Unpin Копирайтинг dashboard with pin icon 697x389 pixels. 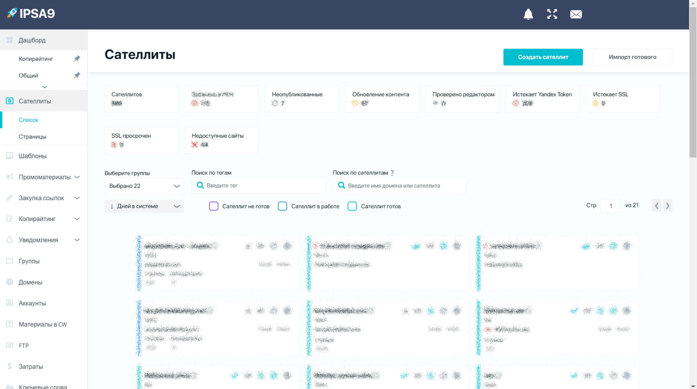(x=77, y=58)
